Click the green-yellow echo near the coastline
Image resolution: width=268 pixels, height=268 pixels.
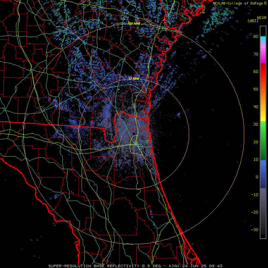click(x=147, y=141)
